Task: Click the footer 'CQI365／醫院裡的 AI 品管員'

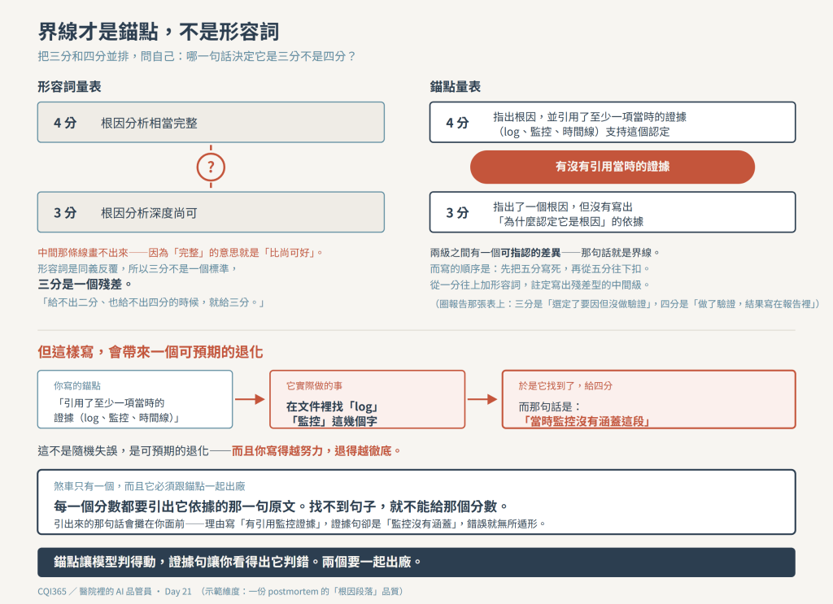Action: click(94, 591)
